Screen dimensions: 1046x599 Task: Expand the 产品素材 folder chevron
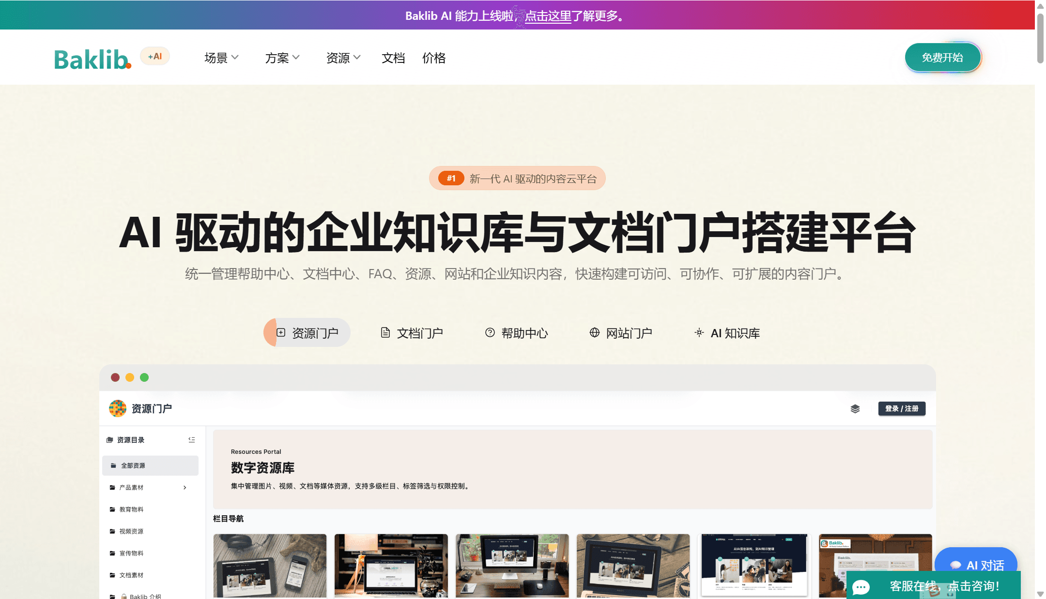[x=185, y=487]
